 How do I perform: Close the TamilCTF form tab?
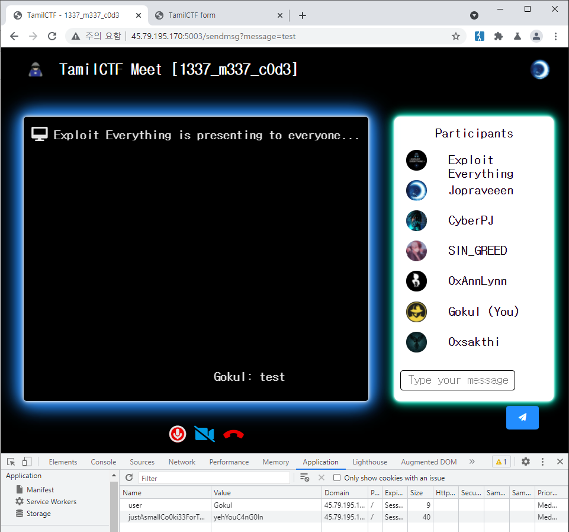(280, 15)
